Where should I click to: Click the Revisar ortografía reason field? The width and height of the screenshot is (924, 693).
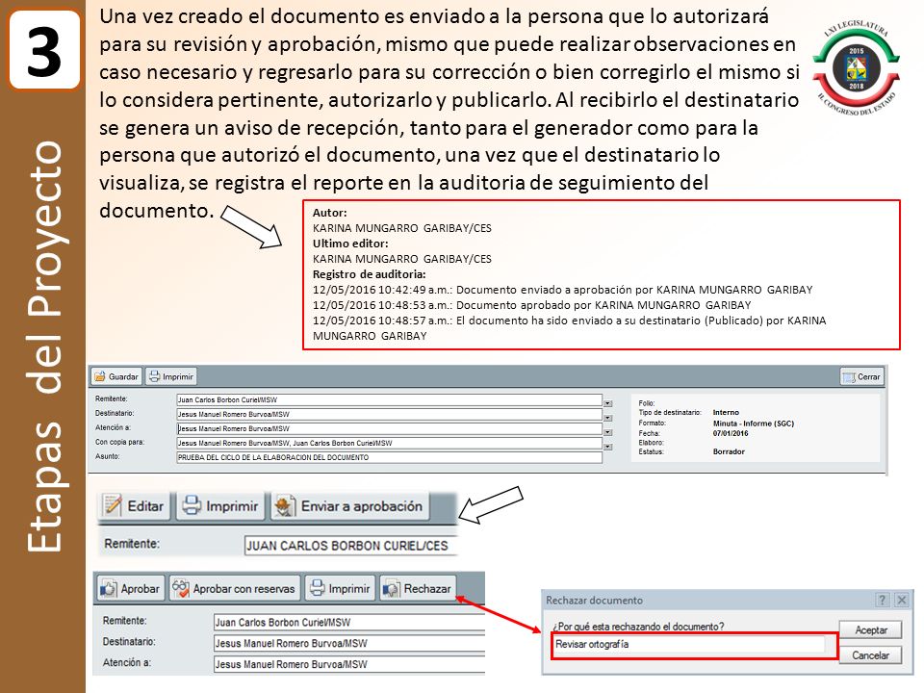click(689, 645)
